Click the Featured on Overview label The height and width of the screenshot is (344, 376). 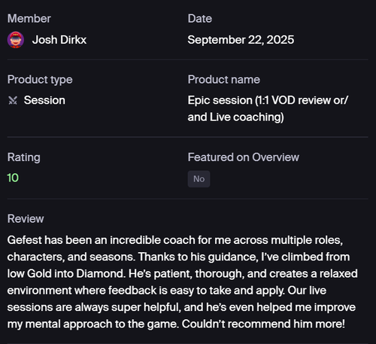coord(244,157)
